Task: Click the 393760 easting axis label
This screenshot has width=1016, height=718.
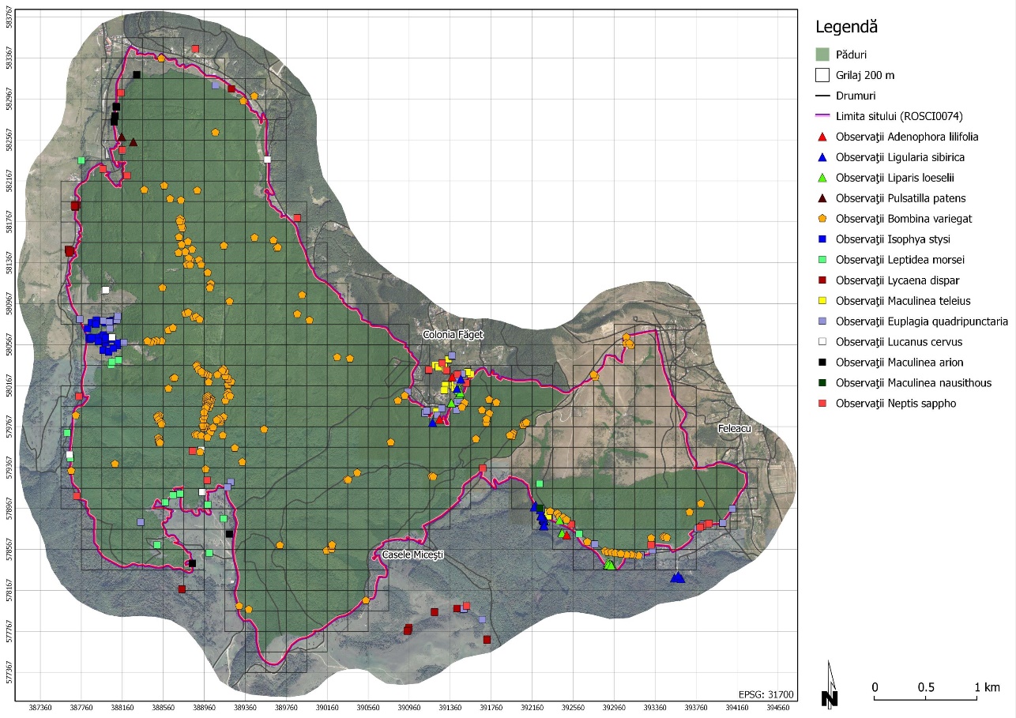Action: [696, 709]
